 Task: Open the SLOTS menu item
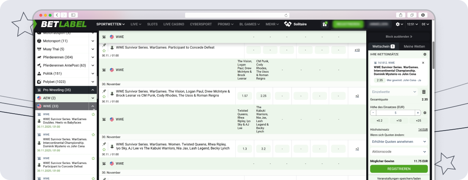pyautogui.click(x=152, y=24)
